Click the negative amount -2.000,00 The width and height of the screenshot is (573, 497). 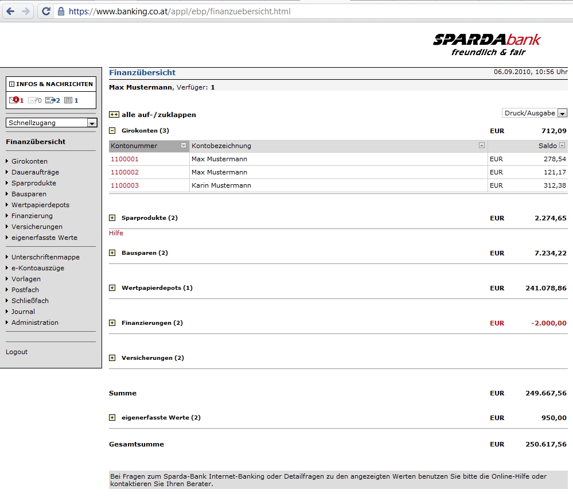point(548,323)
